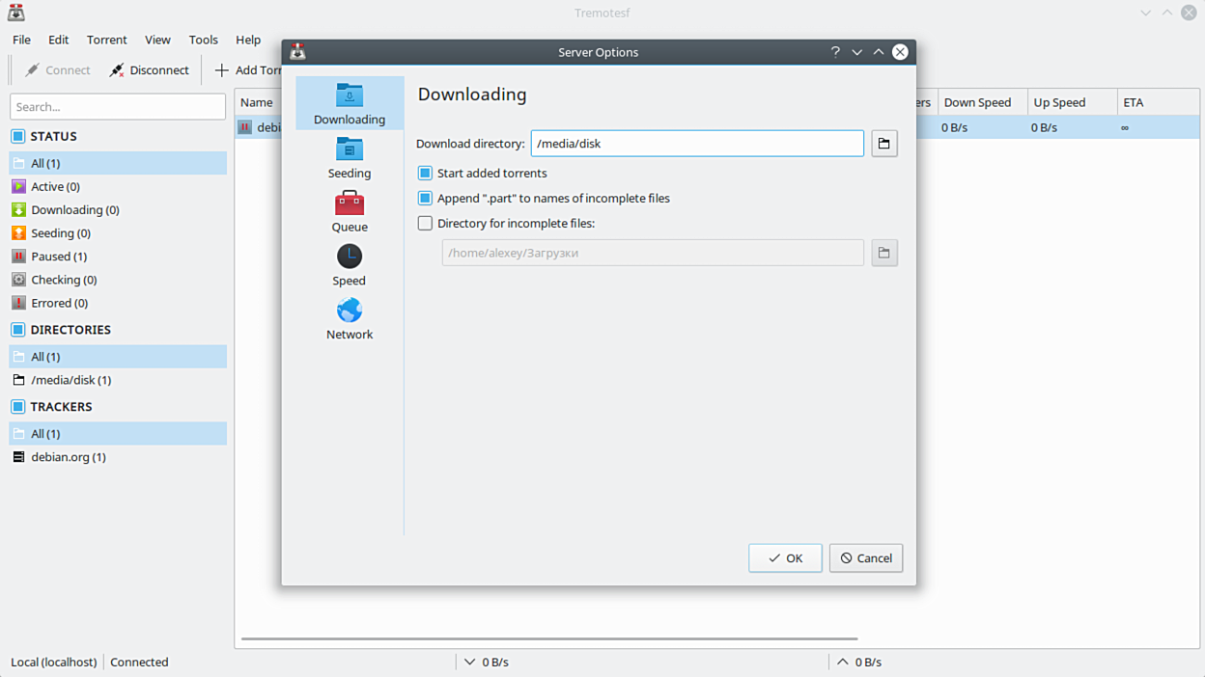Collapse the STATUS filter section

pos(17,137)
